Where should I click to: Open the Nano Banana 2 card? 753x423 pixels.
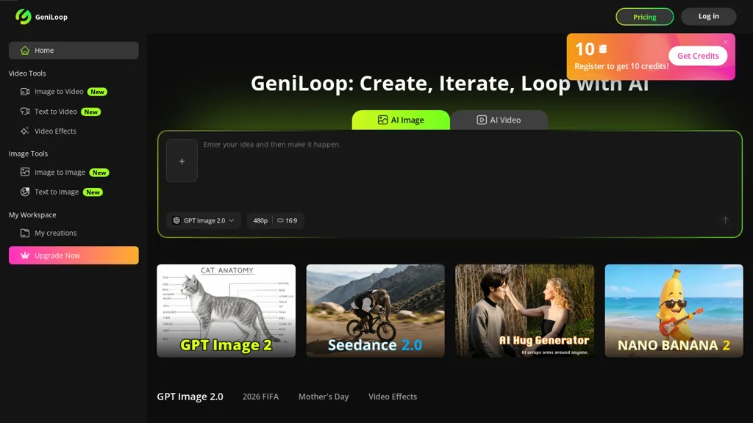(x=674, y=311)
